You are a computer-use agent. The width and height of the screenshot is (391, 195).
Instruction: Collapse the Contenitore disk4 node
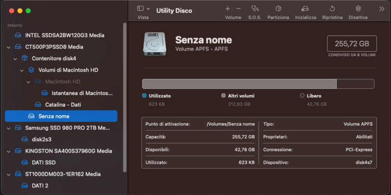(x=16, y=58)
